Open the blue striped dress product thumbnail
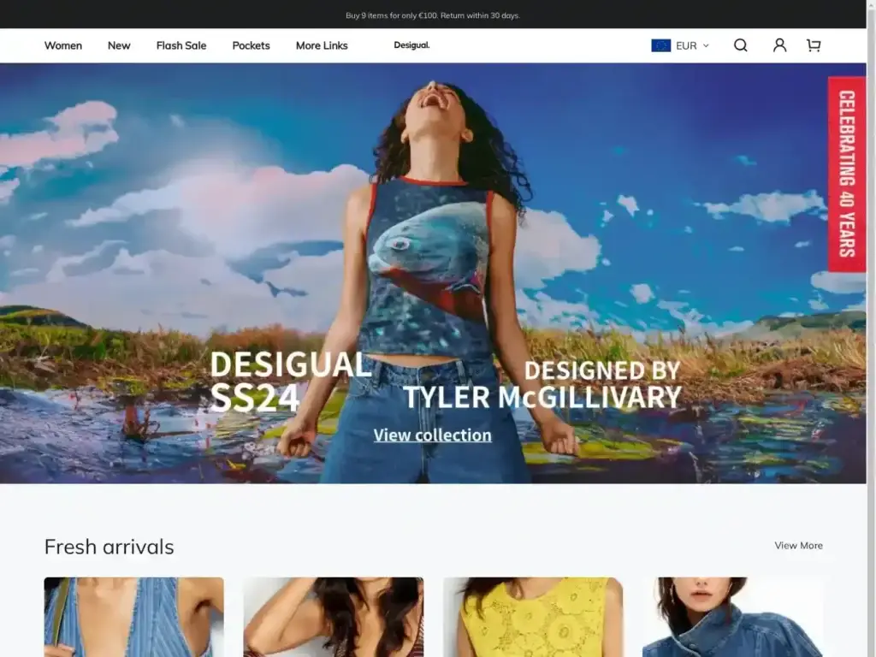Image resolution: width=876 pixels, height=657 pixels. pos(133,618)
